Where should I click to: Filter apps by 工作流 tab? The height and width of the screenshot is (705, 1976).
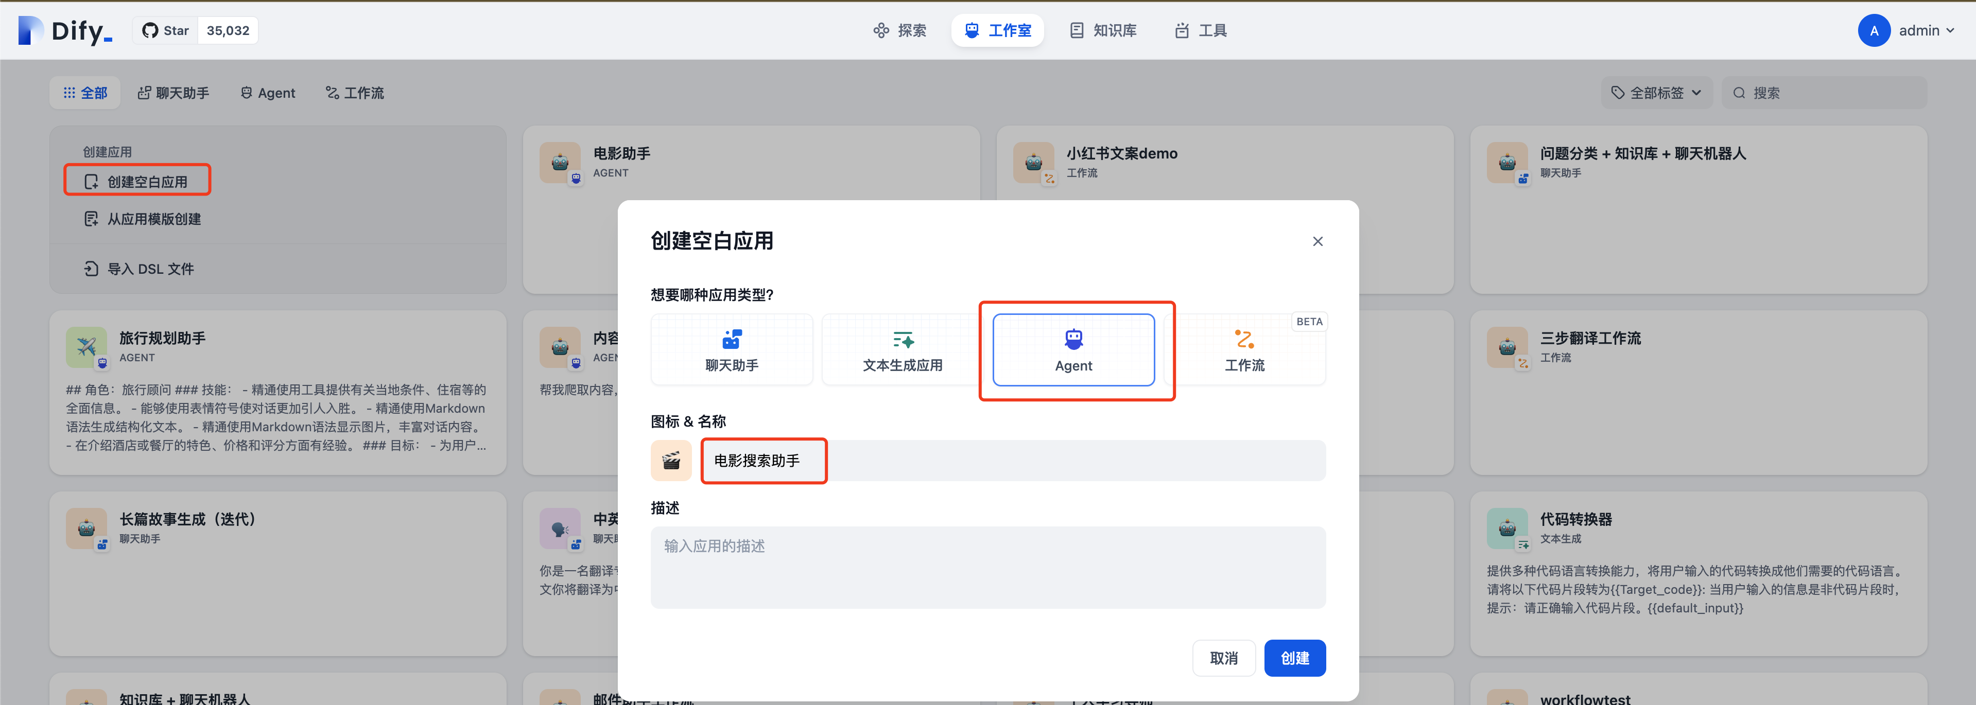[354, 93]
